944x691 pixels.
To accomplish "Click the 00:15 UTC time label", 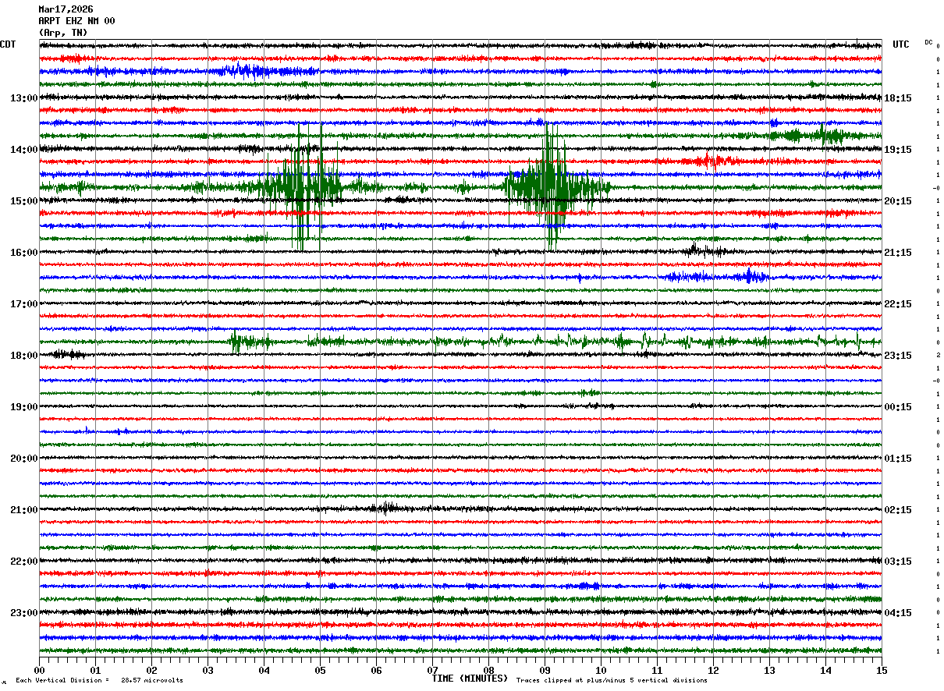I will coord(899,407).
